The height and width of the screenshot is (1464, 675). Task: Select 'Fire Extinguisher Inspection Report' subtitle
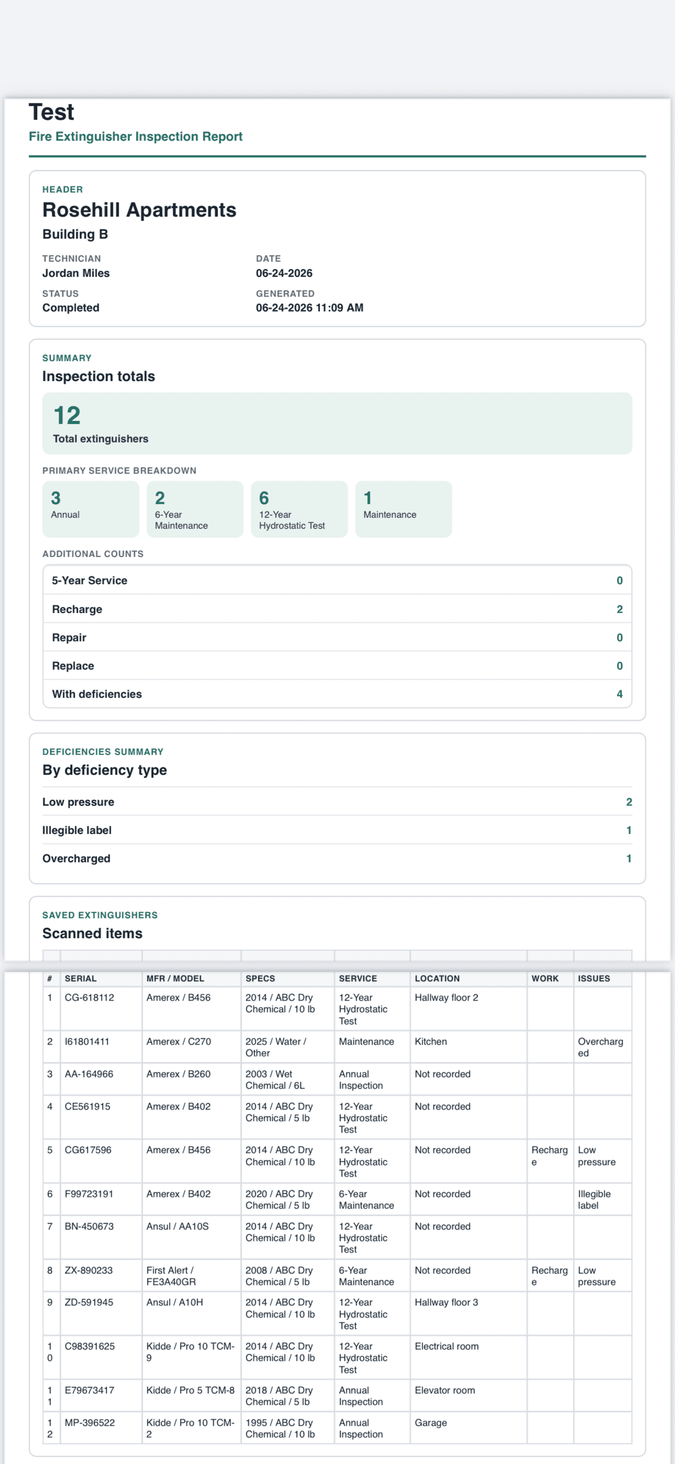click(x=136, y=136)
